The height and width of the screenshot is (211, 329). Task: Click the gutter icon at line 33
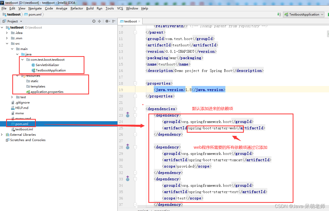128,179
